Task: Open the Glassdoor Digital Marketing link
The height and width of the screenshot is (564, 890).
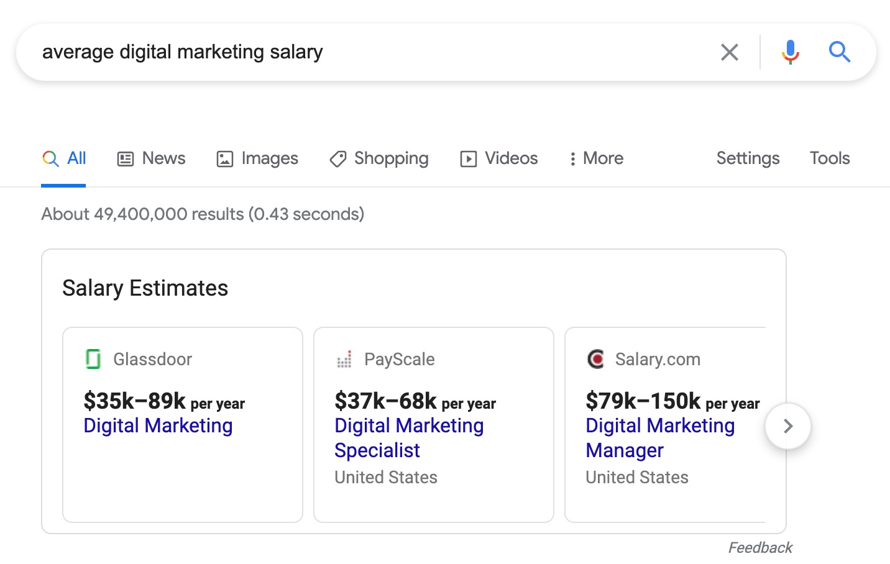Action: 158,425
